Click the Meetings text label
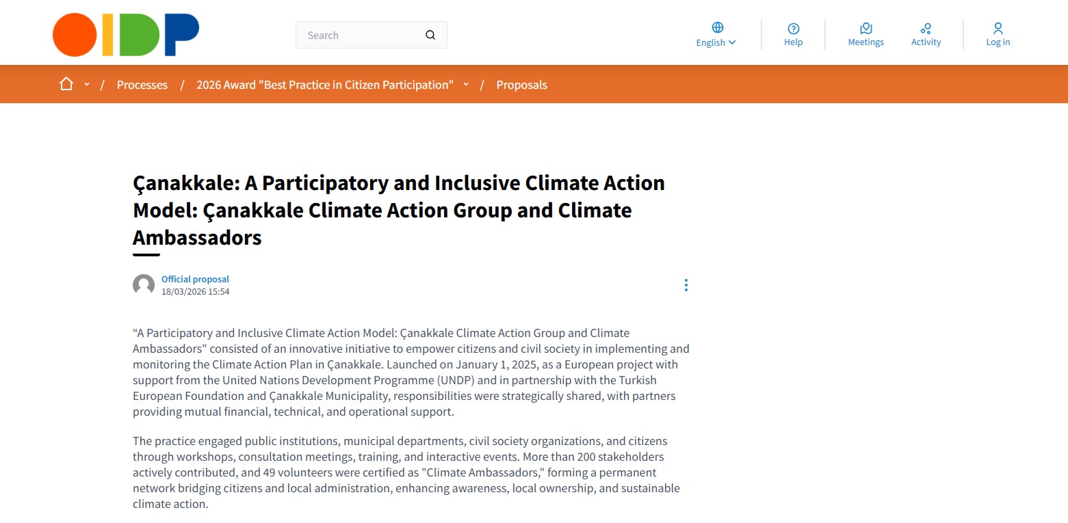The image size is (1068, 523). click(x=865, y=42)
